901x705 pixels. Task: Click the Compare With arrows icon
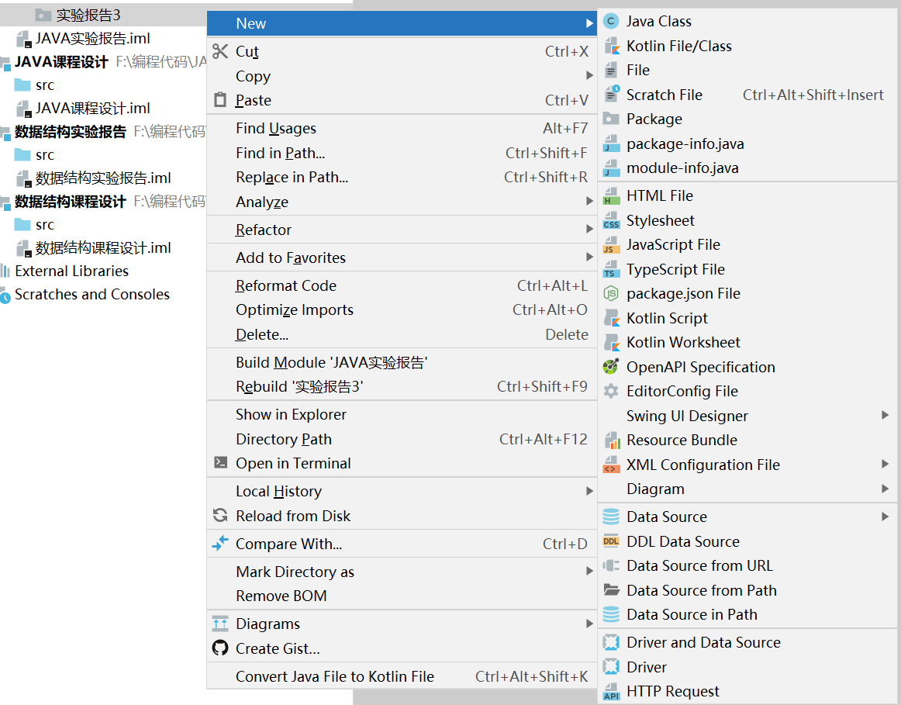coord(220,543)
